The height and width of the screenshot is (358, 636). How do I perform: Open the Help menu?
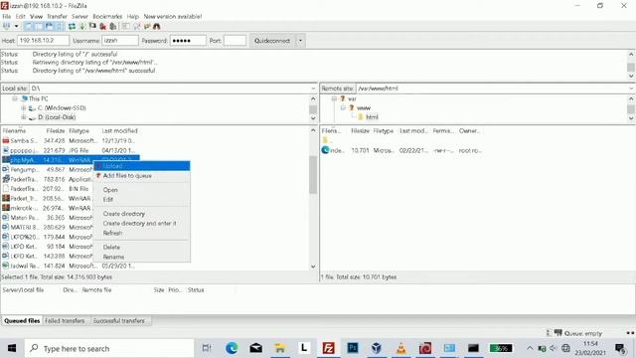(132, 16)
